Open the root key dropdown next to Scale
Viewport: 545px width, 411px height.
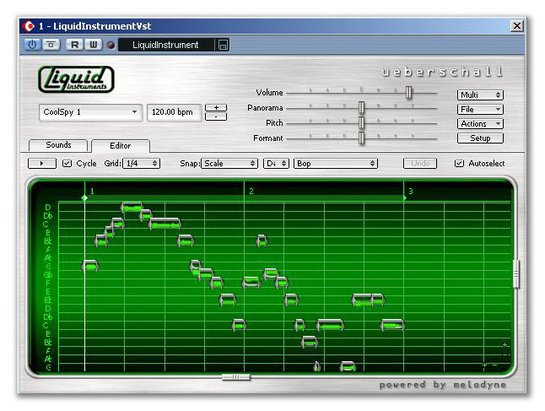point(276,164)
